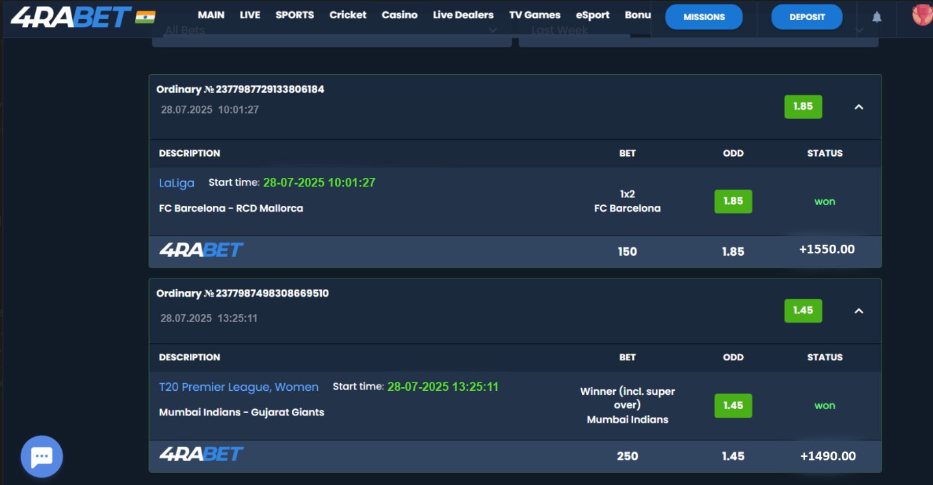Collapse the 1.85 odds bet details
The width and height of the screenshot is (933, 485).
[x=858, y=107]
